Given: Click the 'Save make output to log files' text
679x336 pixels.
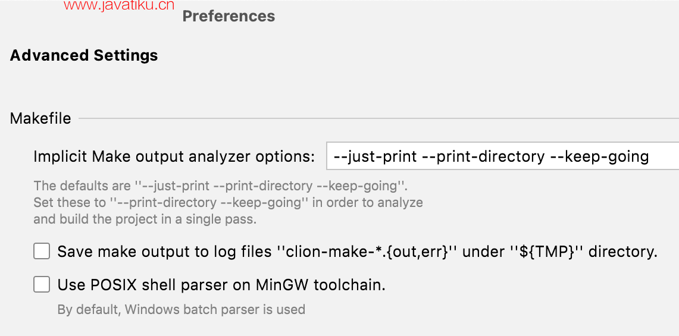Looking at the screenshot, I should pyautogui.click(x=165, y=252).
